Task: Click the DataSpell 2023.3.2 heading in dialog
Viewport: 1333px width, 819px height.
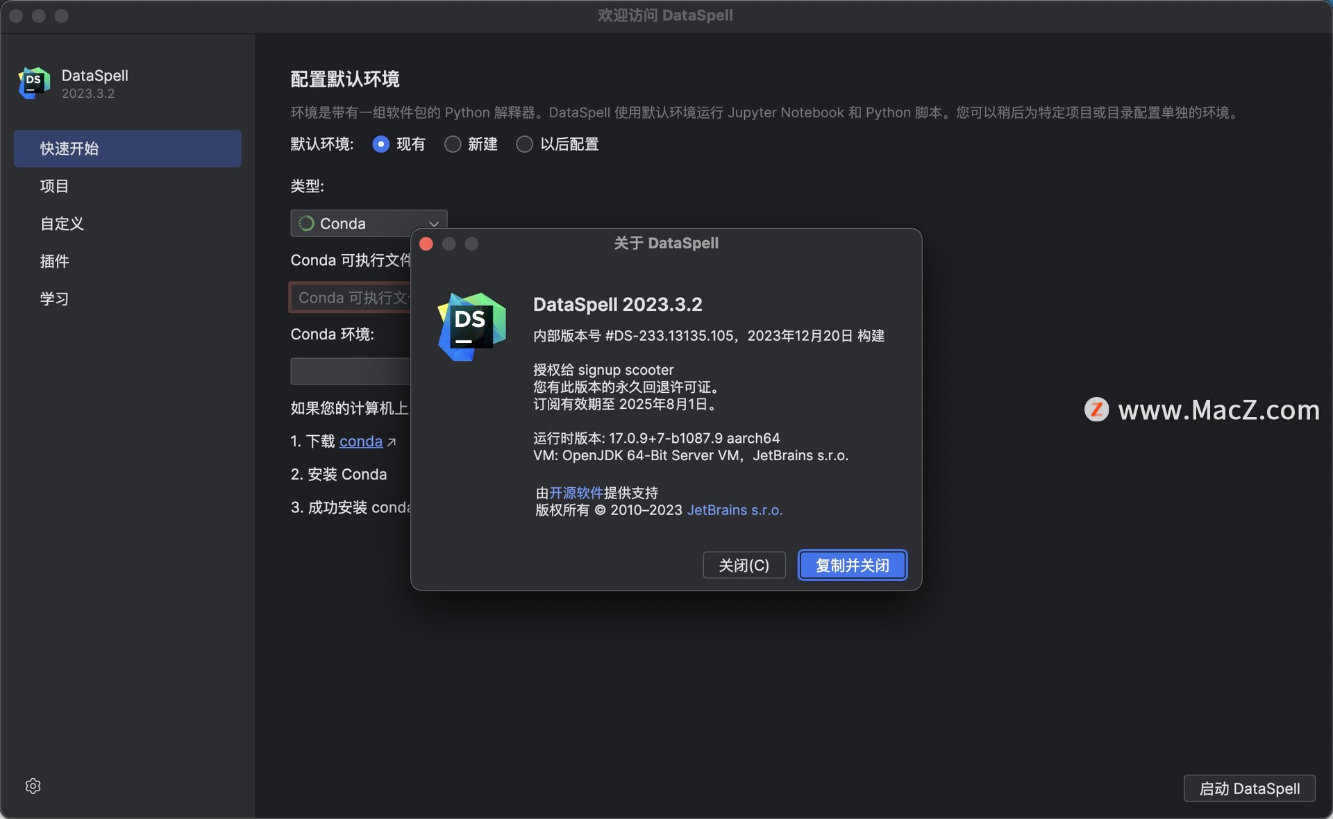Action: pyautogui.click(x=618, y=305)
